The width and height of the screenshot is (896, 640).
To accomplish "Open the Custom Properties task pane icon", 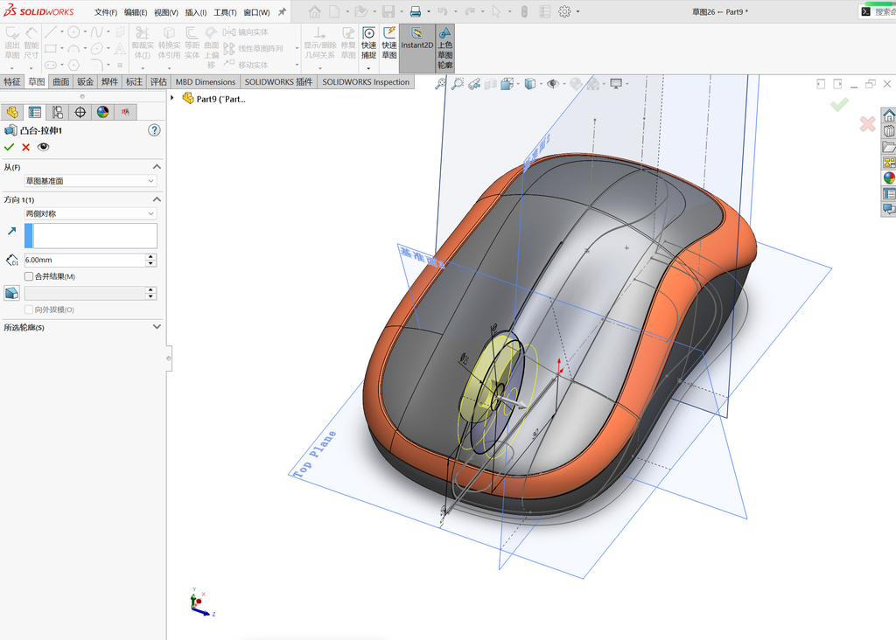I will tap(889, 193).
